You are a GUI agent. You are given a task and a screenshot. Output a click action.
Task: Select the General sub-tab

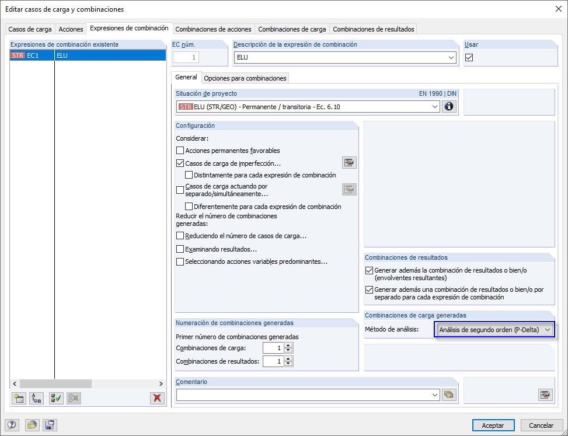186,77
